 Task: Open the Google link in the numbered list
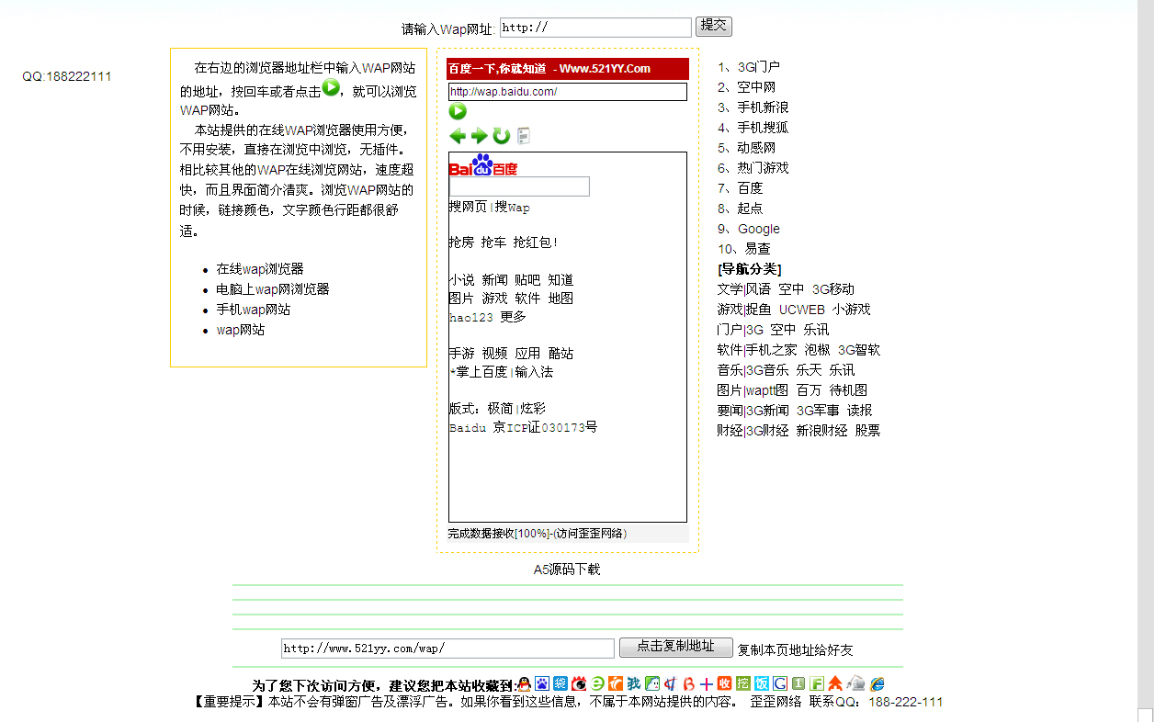pyautogui.click(x=758, y=229)
